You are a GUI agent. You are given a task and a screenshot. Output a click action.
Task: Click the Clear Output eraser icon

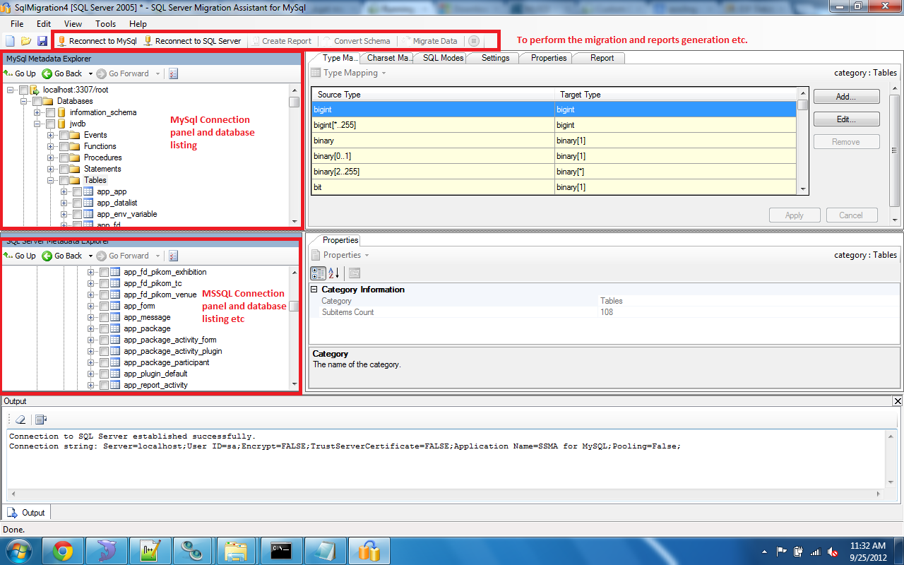tap(20, 420)
